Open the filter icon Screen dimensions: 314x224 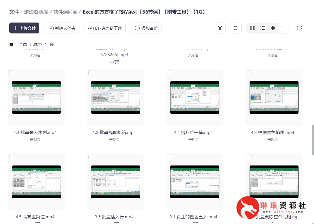point(220,28)
